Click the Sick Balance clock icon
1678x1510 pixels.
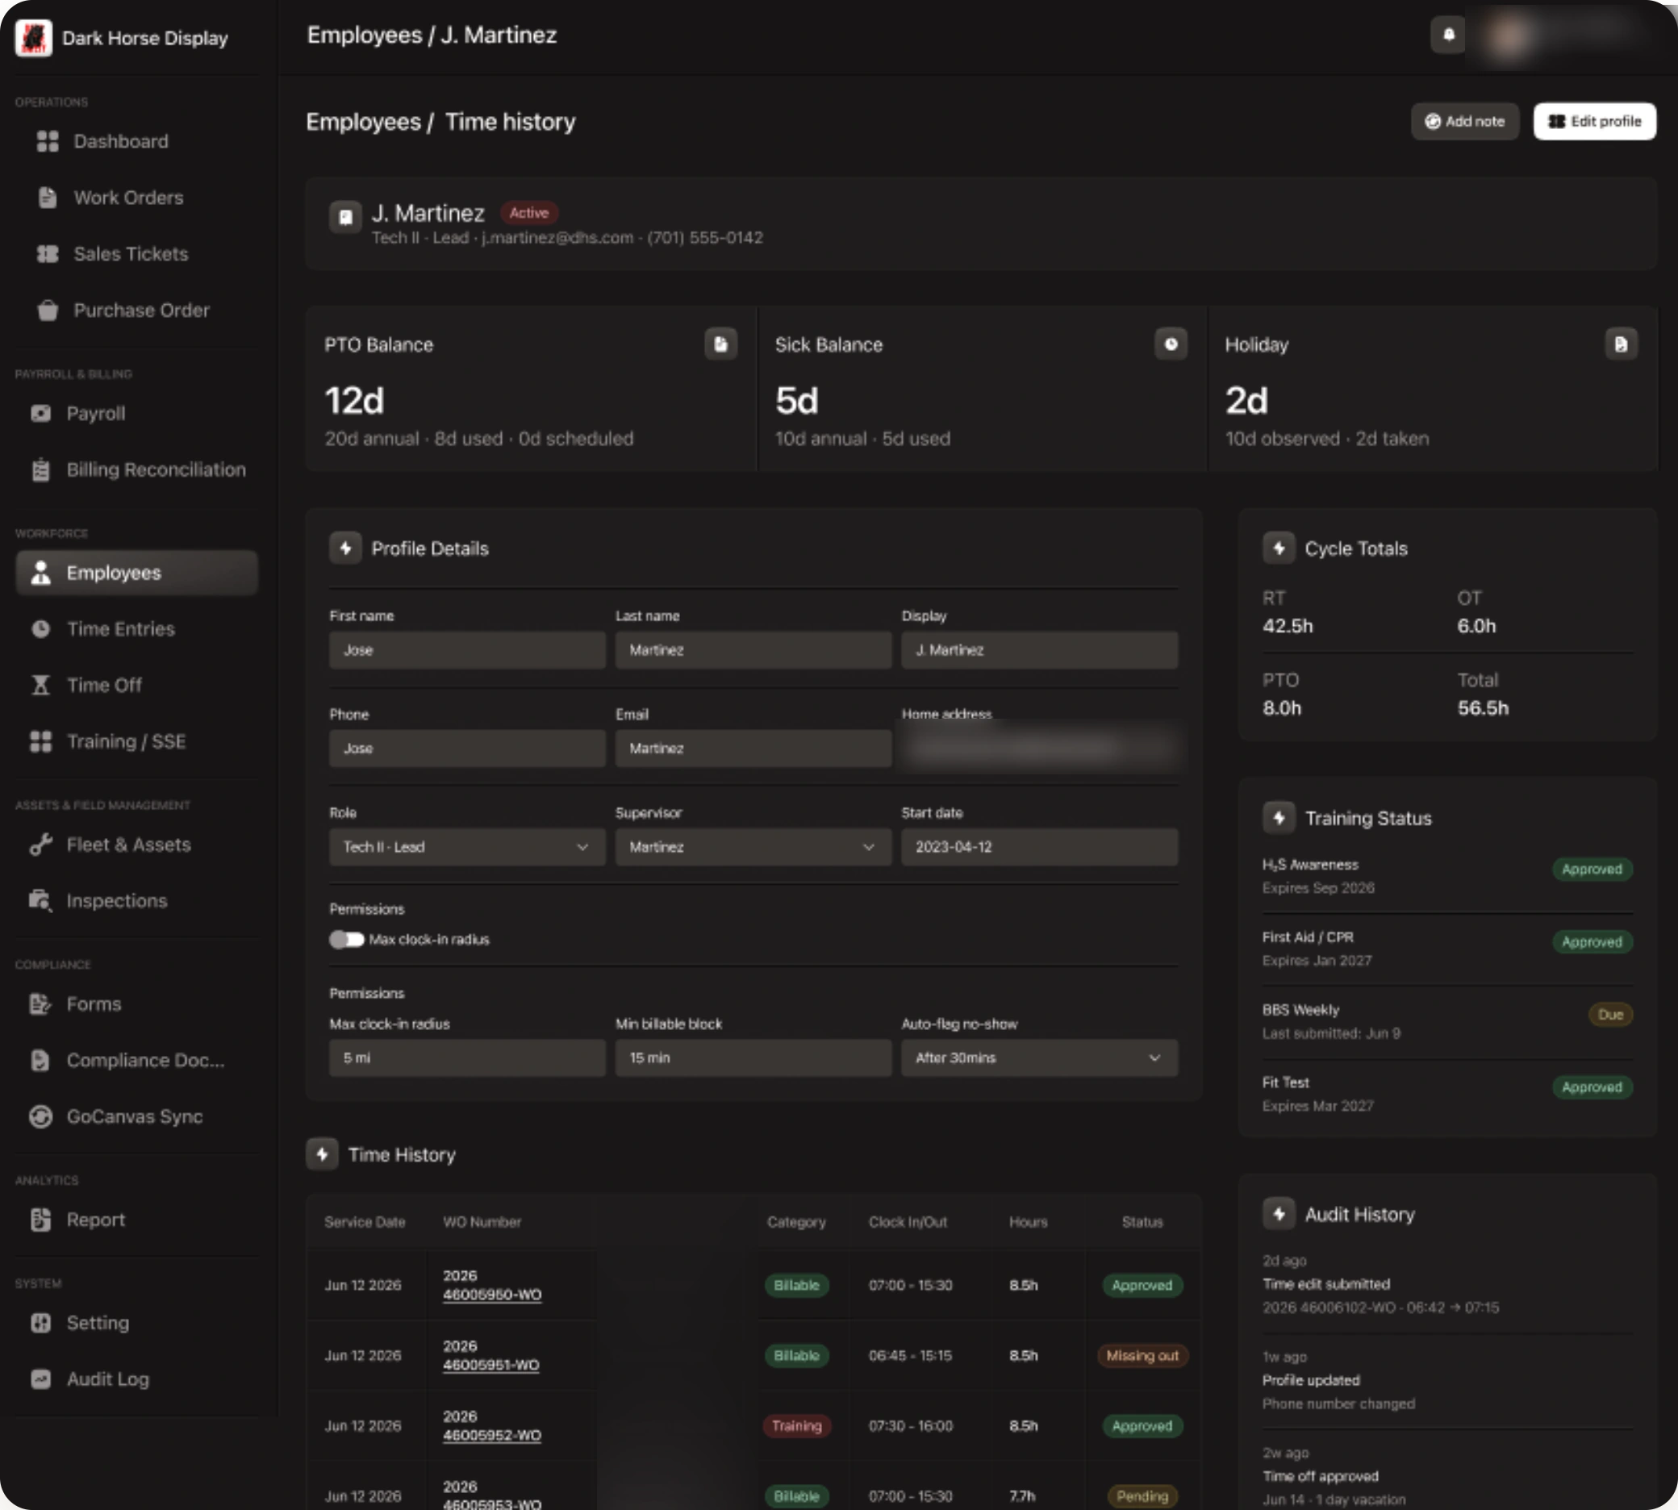click(1171, 344)
